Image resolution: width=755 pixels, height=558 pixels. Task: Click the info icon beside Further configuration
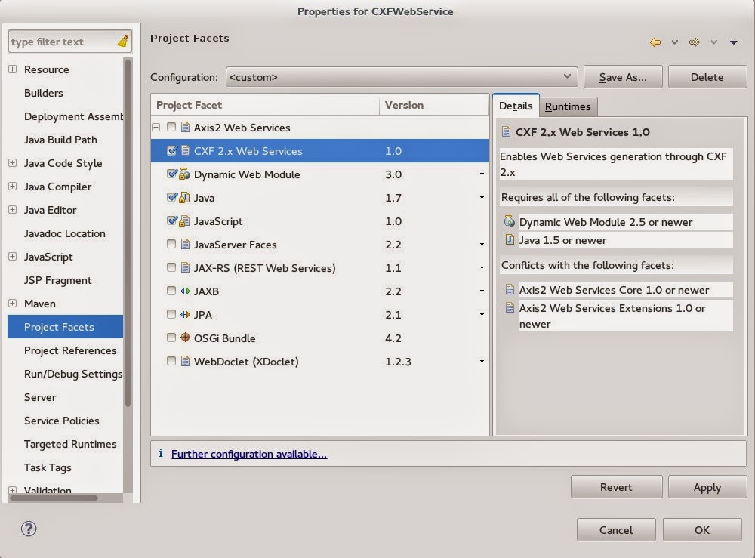161,453
